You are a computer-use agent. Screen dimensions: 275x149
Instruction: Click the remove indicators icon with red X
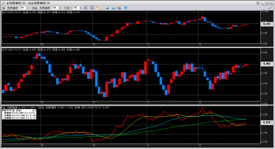(120, 8)
